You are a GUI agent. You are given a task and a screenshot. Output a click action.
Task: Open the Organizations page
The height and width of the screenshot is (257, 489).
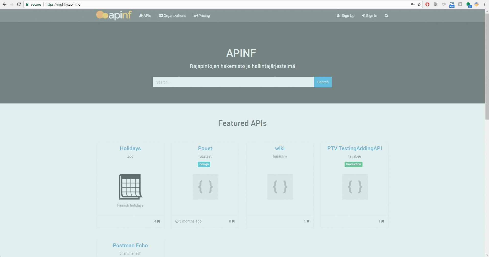pos(172,16)
